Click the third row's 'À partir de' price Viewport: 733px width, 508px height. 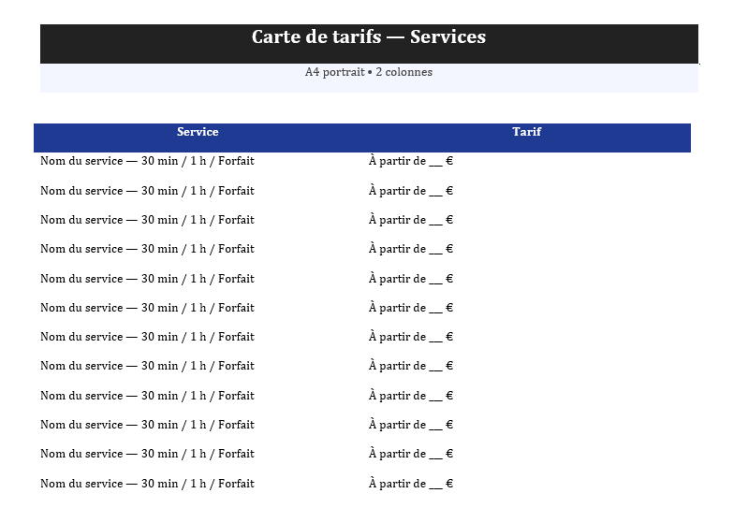click(411, 220)
